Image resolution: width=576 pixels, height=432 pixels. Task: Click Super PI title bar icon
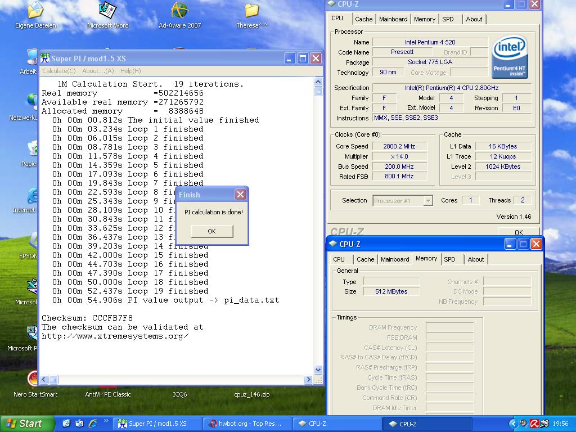click(45, 58)
